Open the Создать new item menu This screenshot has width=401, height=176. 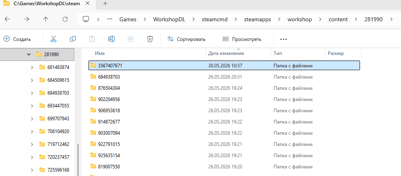click(x=17, y=39)
